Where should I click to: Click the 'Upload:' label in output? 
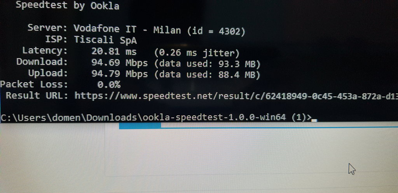tap(48, 73)
